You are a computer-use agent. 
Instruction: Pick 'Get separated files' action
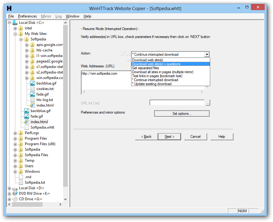171,68
